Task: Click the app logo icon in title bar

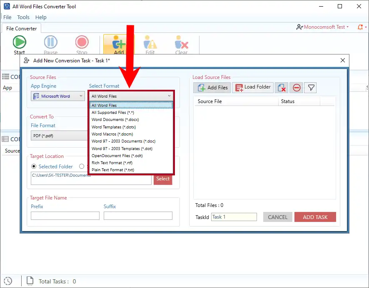Action: pos(7,6)
